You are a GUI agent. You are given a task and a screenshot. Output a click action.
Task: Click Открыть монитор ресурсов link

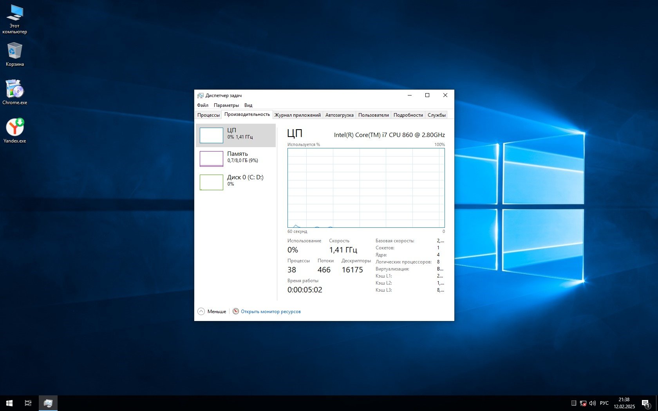pyautogui.click(x=270, y=312)
